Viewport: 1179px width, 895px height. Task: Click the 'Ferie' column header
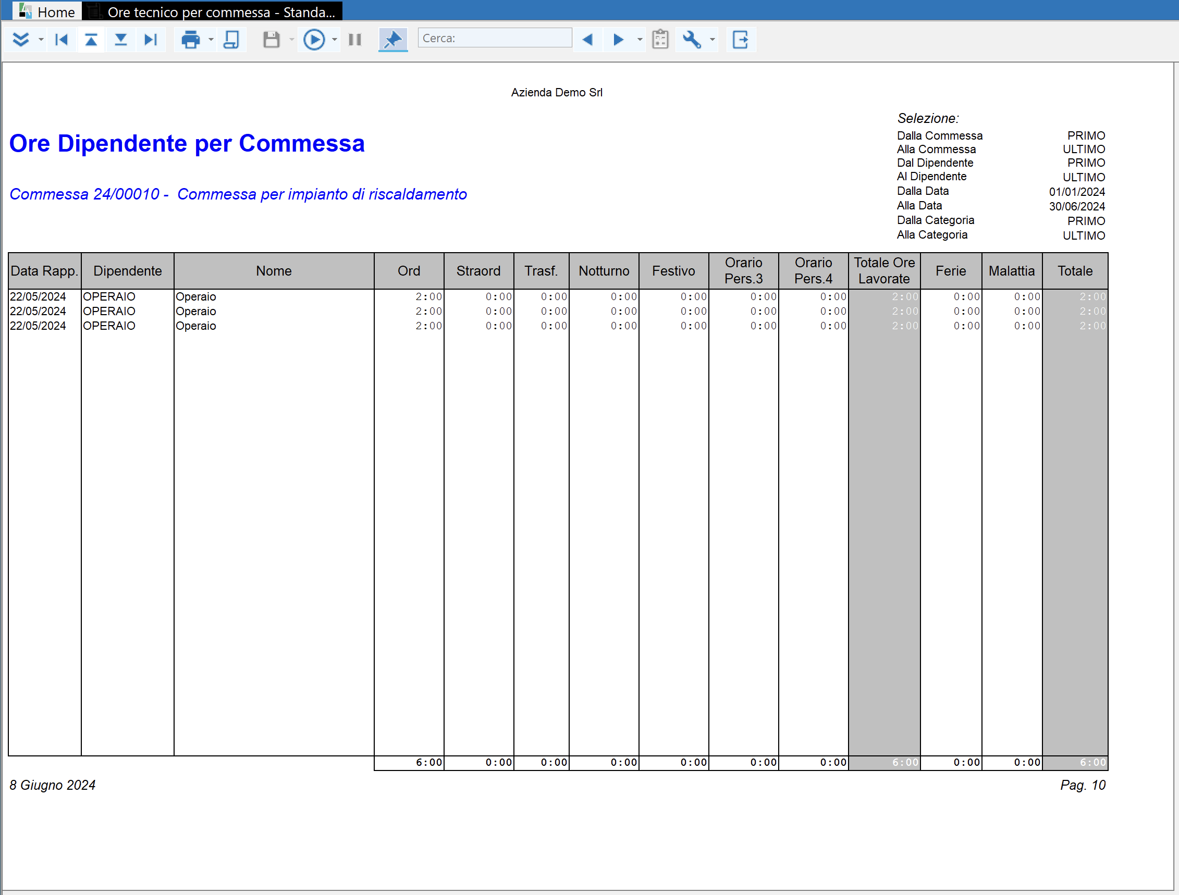click(x=951, y=271)
